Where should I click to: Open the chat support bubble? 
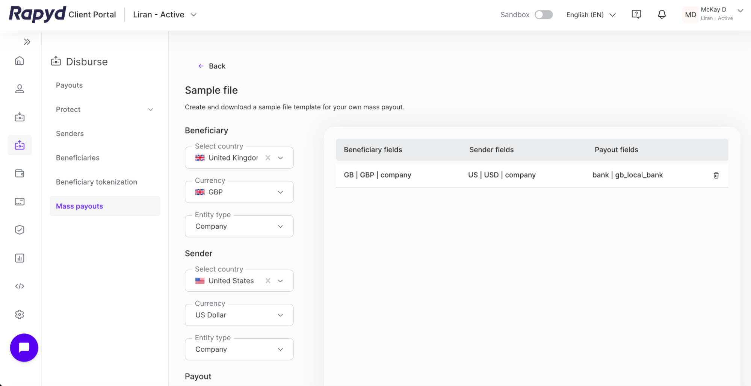(x=24, y=348)
